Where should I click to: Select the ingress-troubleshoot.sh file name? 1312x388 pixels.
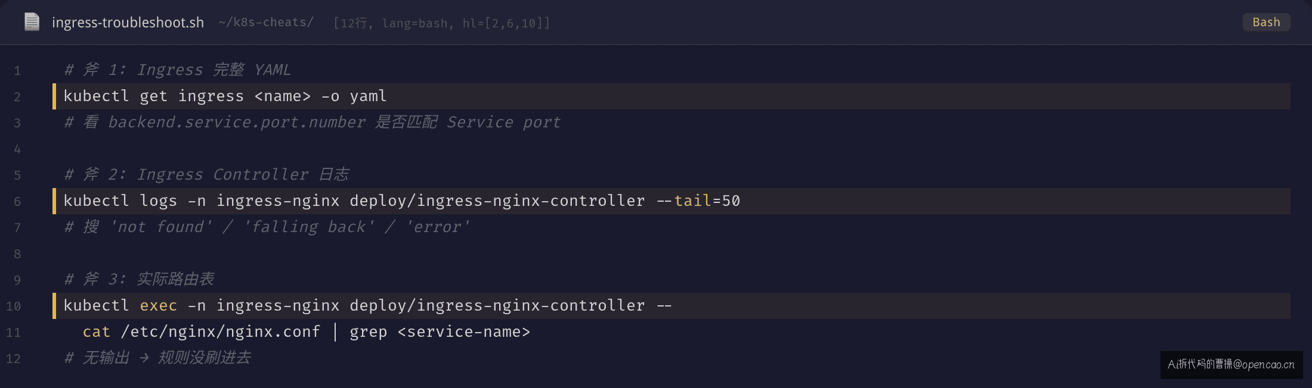click(x=128, y=23)
